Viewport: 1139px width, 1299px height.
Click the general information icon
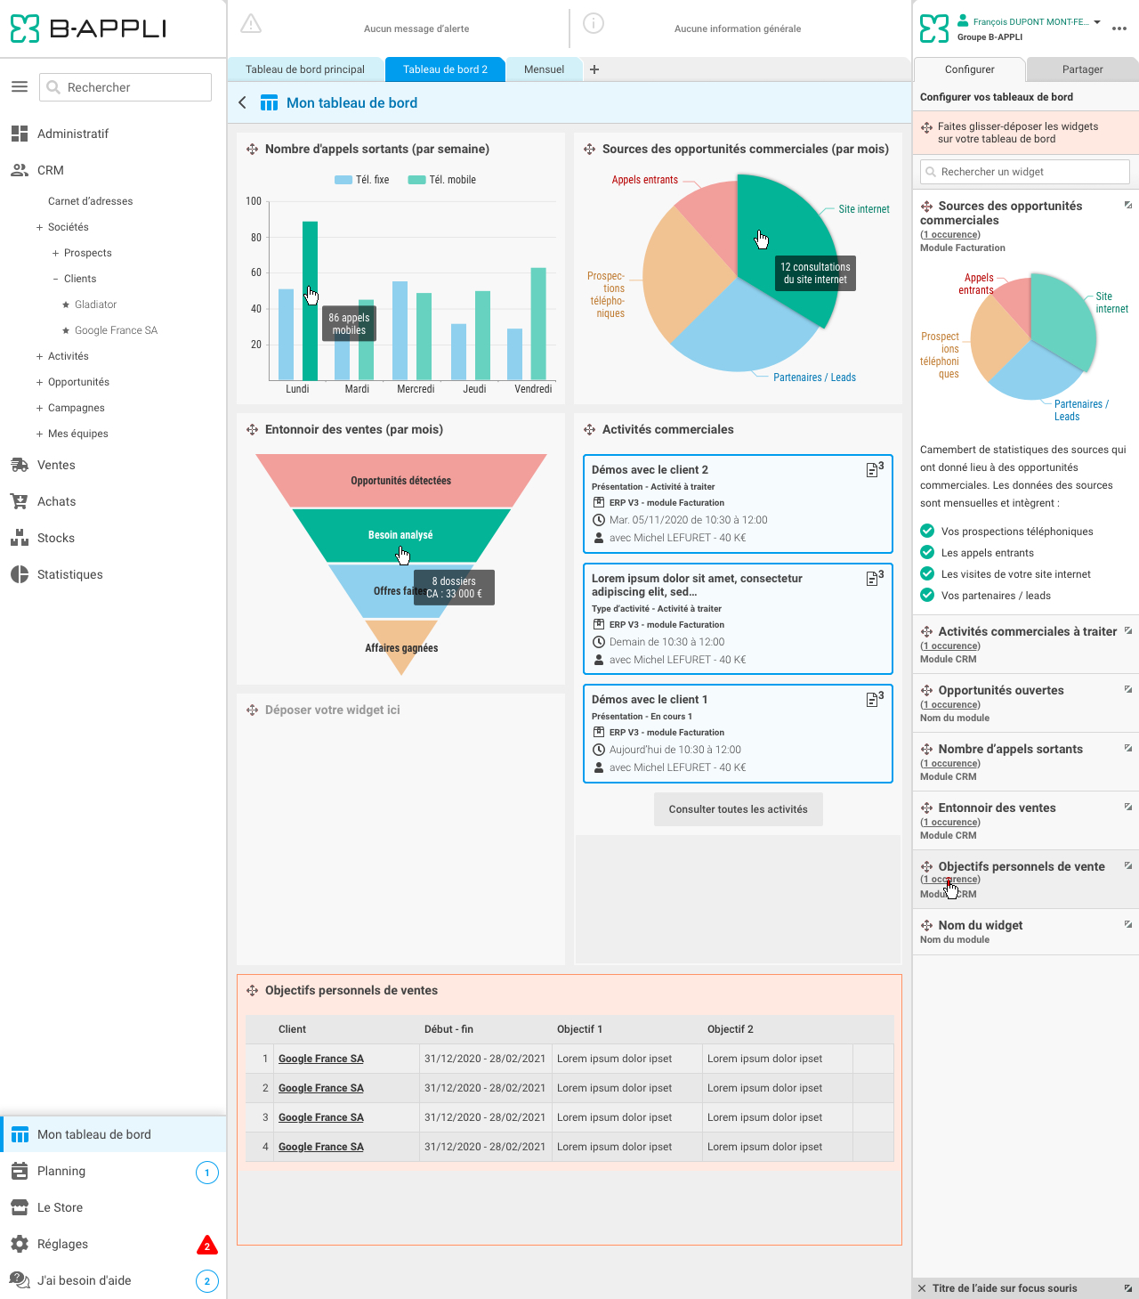594,24
